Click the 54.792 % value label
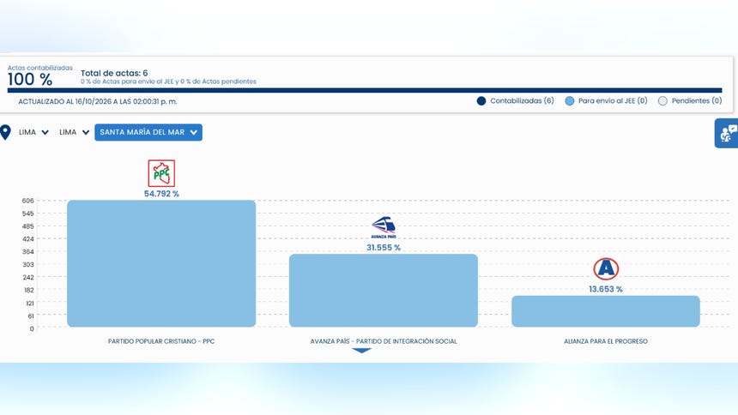Screen dimensions: 738x415 pos(161,194)
